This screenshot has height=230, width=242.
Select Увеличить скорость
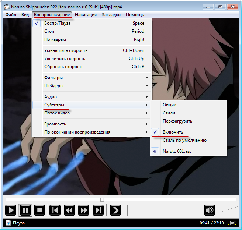[x=92, y=59]
